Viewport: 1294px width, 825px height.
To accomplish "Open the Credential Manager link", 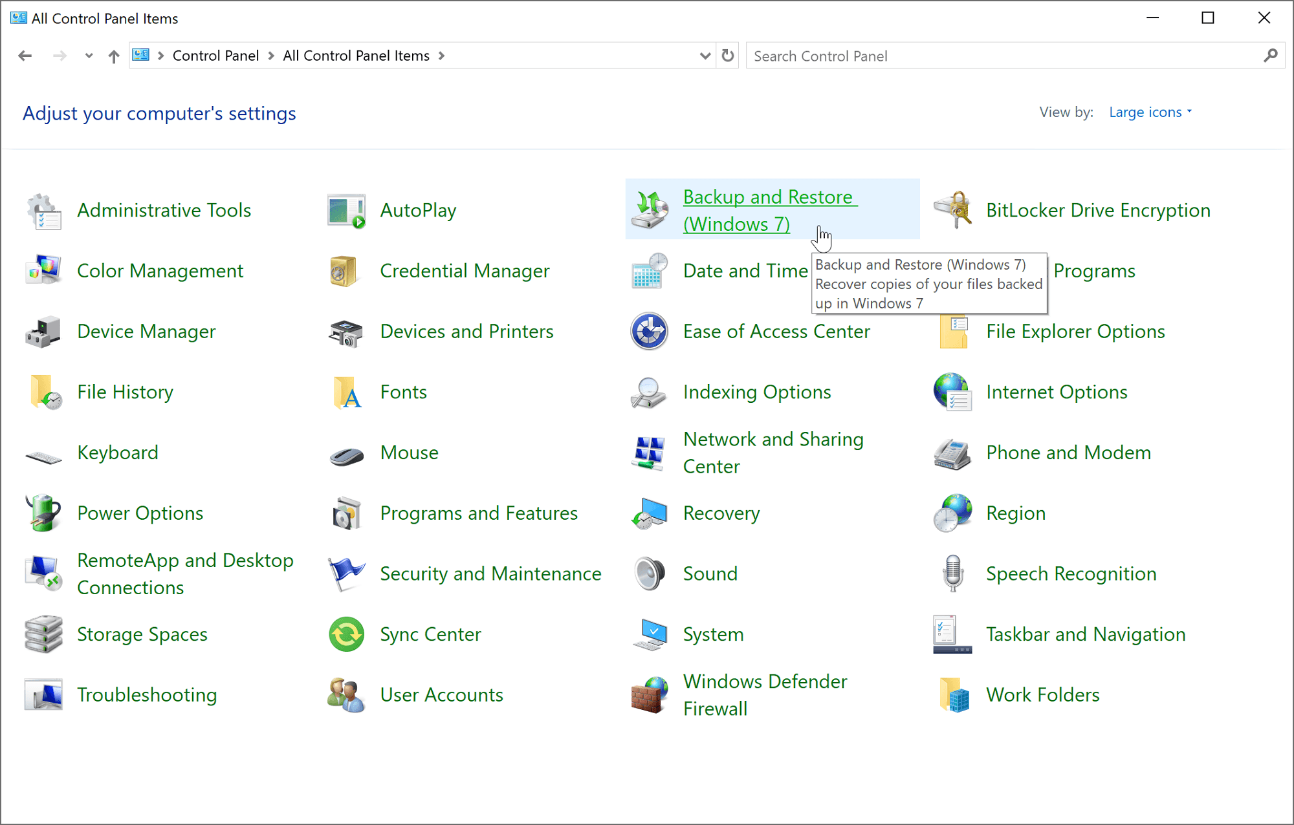I will [465, 271].
